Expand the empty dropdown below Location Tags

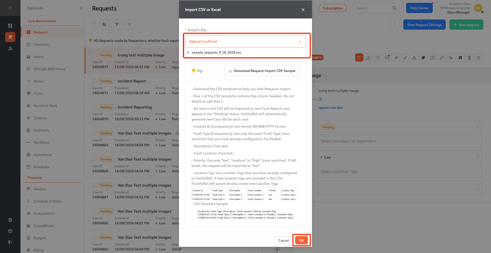(400, 189)
